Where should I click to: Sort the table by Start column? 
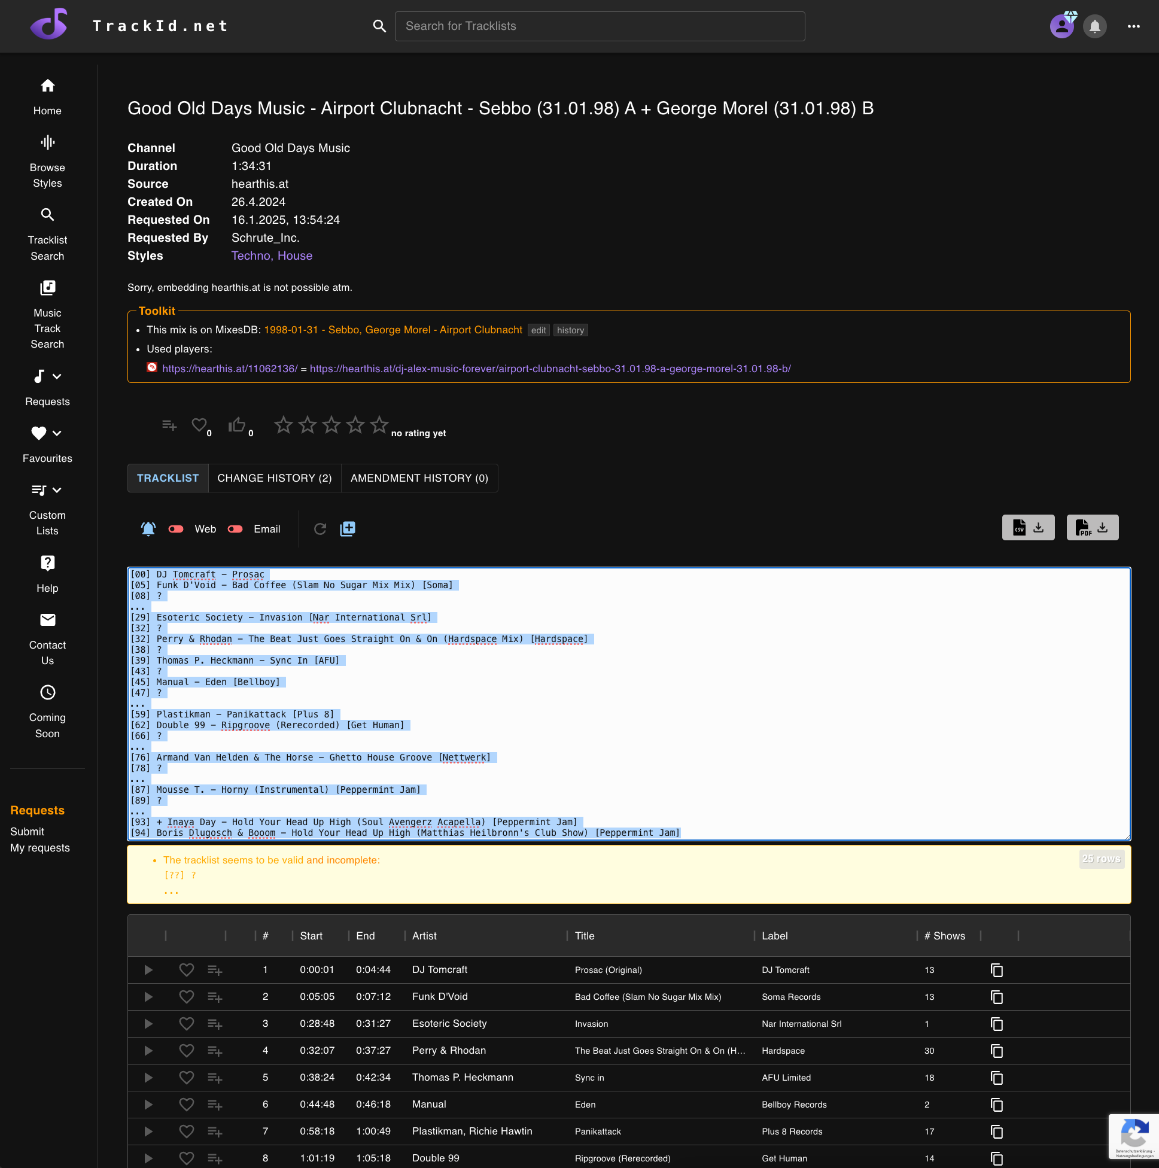[x=311, y=936]
